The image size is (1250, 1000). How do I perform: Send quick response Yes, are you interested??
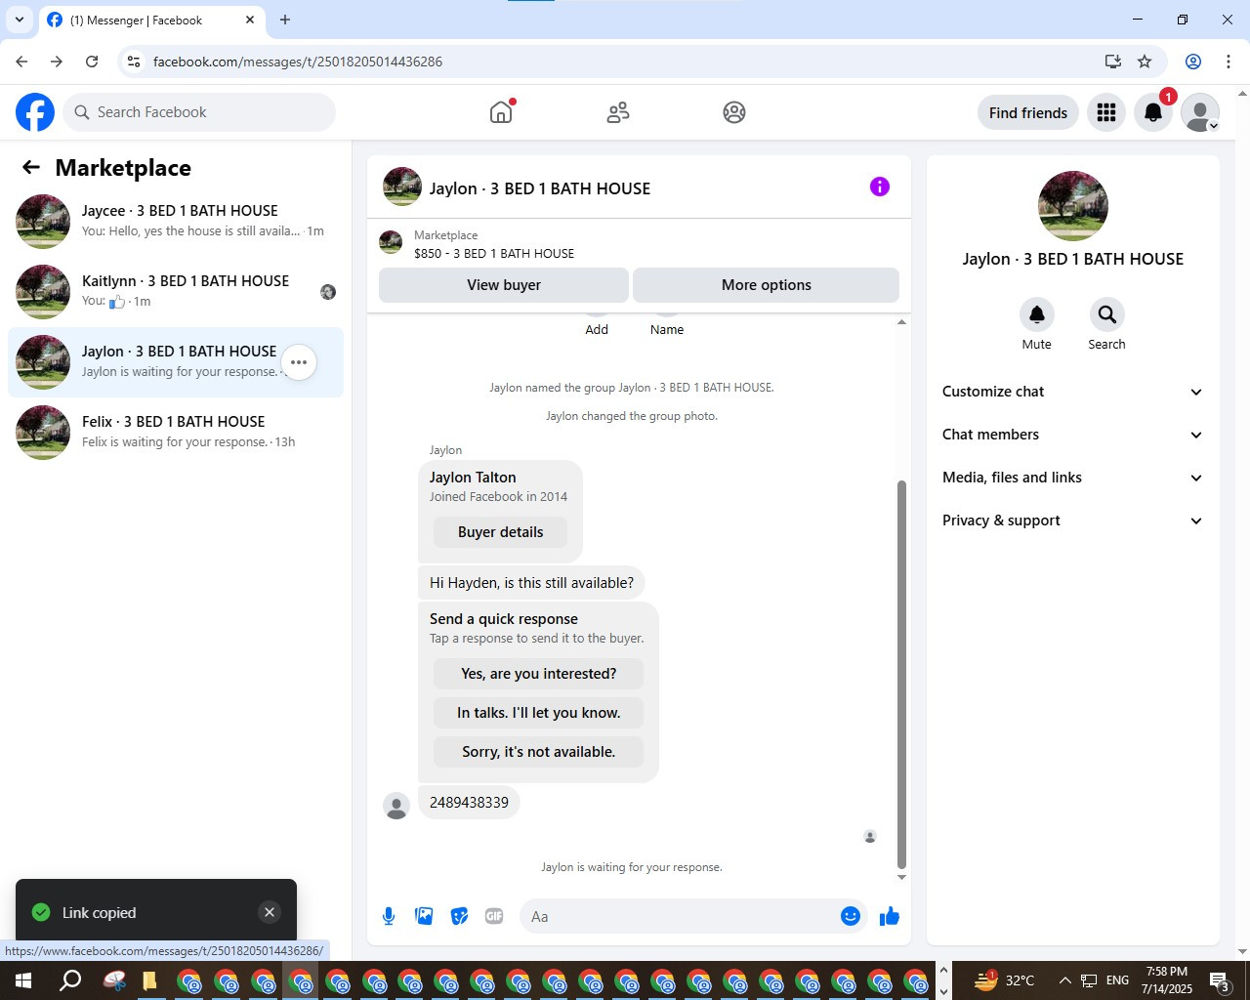(539, 674)
